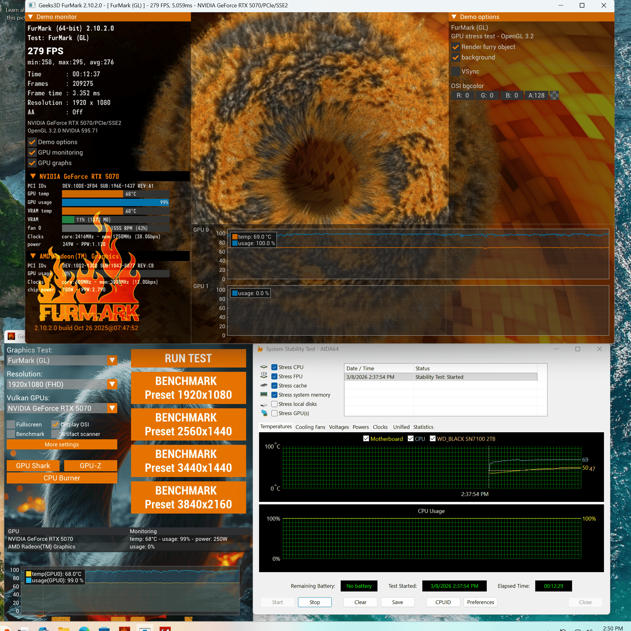This screenshot has height=631, width=631.
Task: Check the Stress GPU(s) checkbox
Action: click(x=274, y=413)
